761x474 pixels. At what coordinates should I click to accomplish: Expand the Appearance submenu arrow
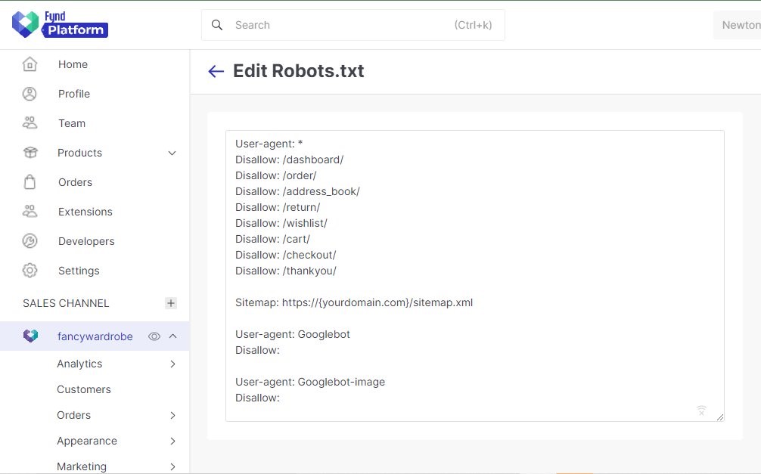(172, 441)
